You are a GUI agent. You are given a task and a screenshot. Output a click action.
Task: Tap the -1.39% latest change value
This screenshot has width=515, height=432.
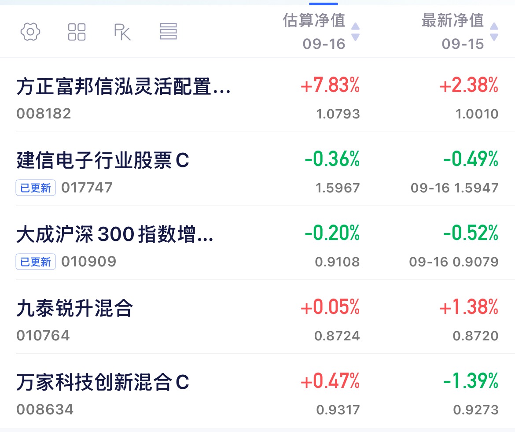click(x=471, y=381)
